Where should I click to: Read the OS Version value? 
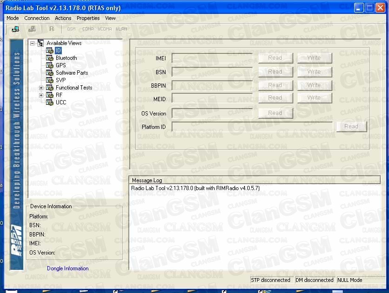276,113
